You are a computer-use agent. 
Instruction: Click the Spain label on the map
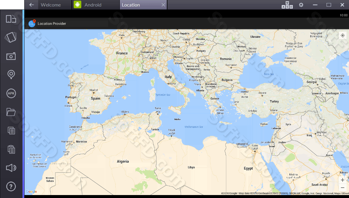(96, 98)
